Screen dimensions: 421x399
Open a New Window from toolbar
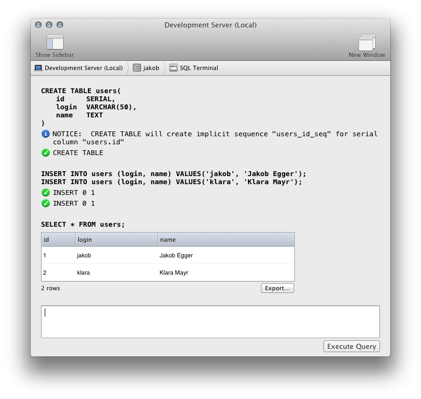click(x=367, y=43)
